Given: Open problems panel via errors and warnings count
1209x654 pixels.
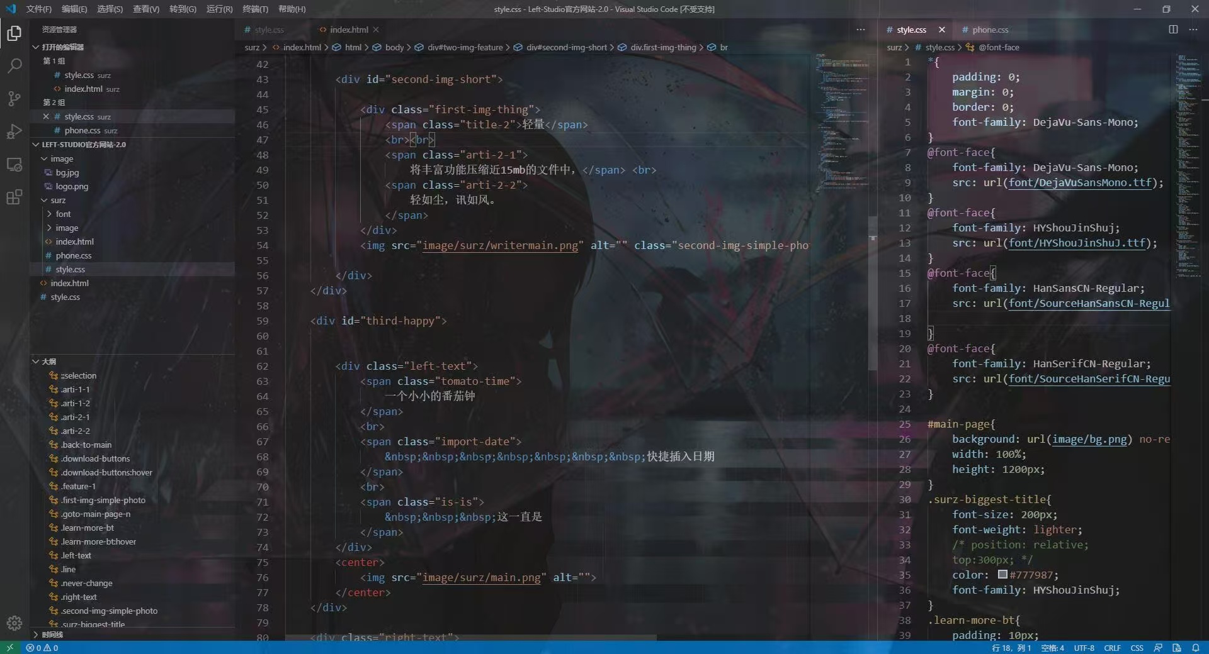Looking at the screenshot, I should pyautogui.click(x=42, y=648).
